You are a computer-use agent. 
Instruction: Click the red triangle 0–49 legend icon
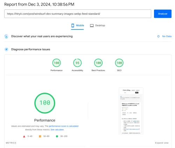pyautogui.click(x=24, y=136)
